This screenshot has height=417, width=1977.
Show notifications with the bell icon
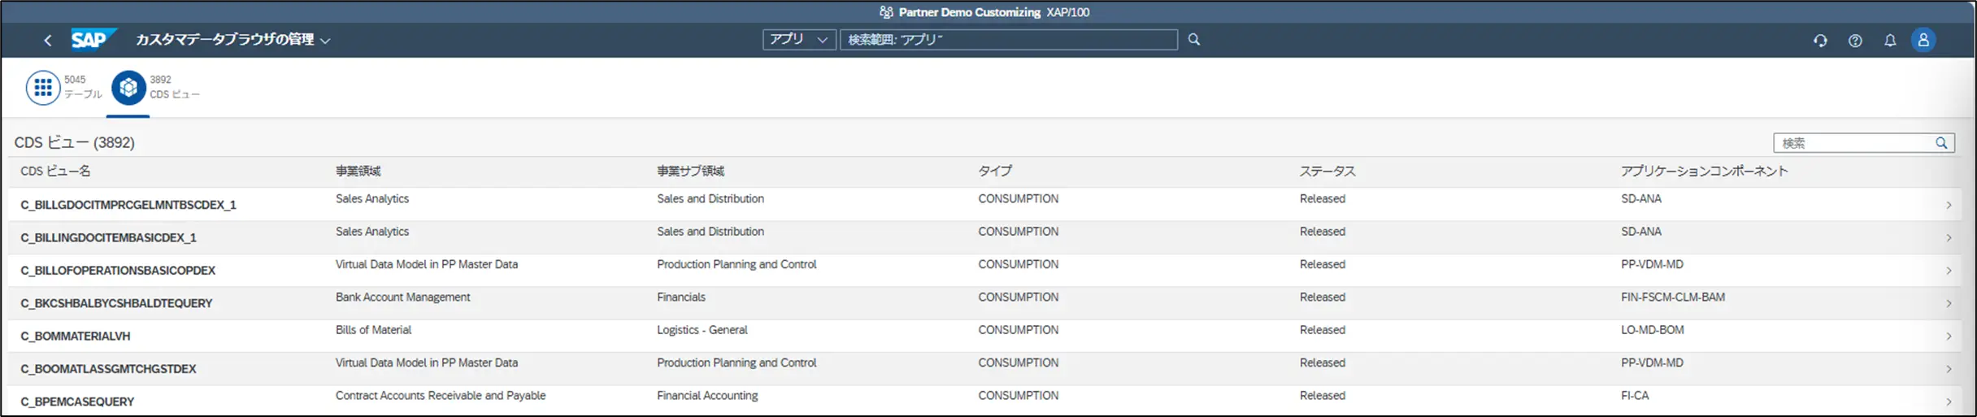[1890, 41]
